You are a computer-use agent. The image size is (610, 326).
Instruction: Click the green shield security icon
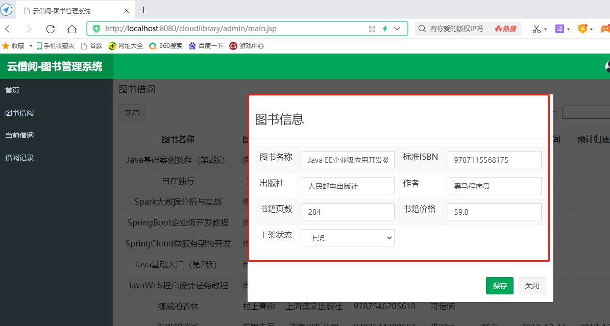[96, 29]
